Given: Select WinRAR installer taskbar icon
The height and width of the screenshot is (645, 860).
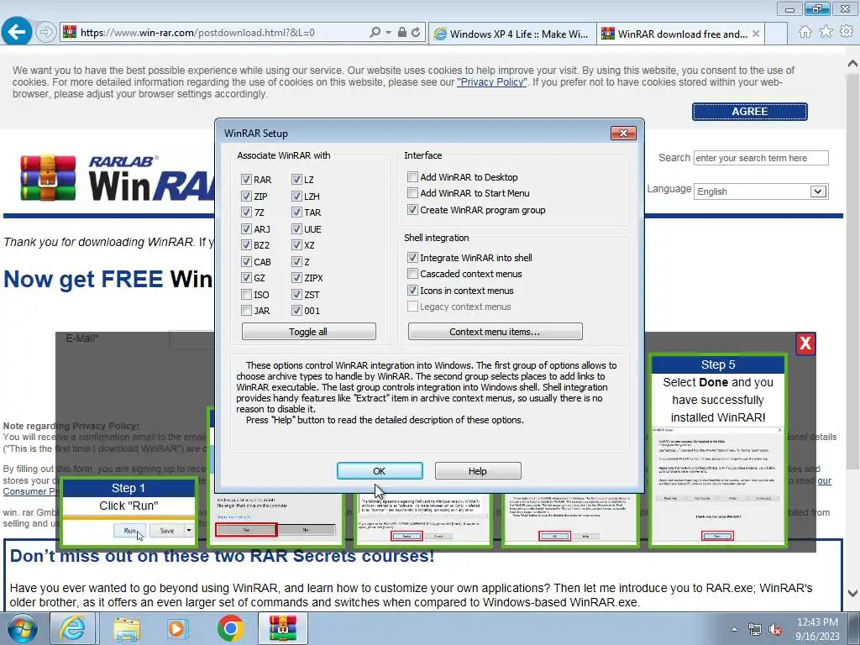Looking at the screenshot, I should pyautogui.click(x=282, y=628).
